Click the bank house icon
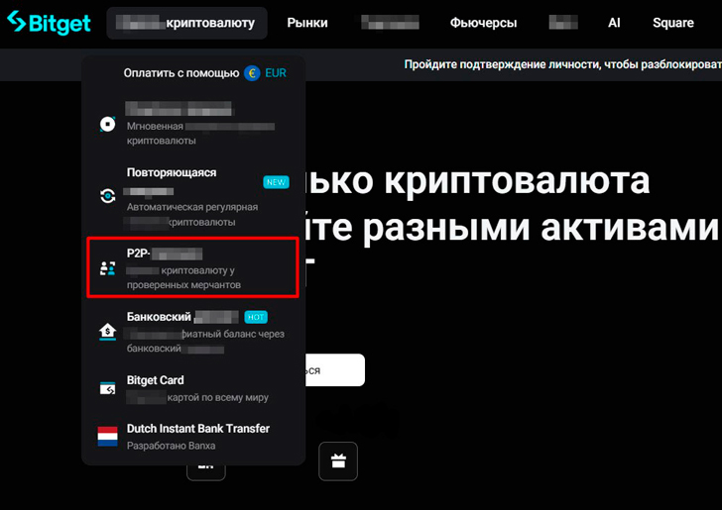Image resolution: width=722 pixels, height=510 pixels. point(107,331)
